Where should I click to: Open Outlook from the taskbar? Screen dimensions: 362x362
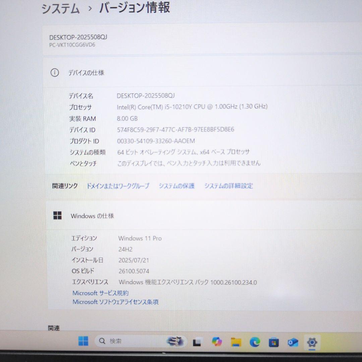[x=293, y=342]
